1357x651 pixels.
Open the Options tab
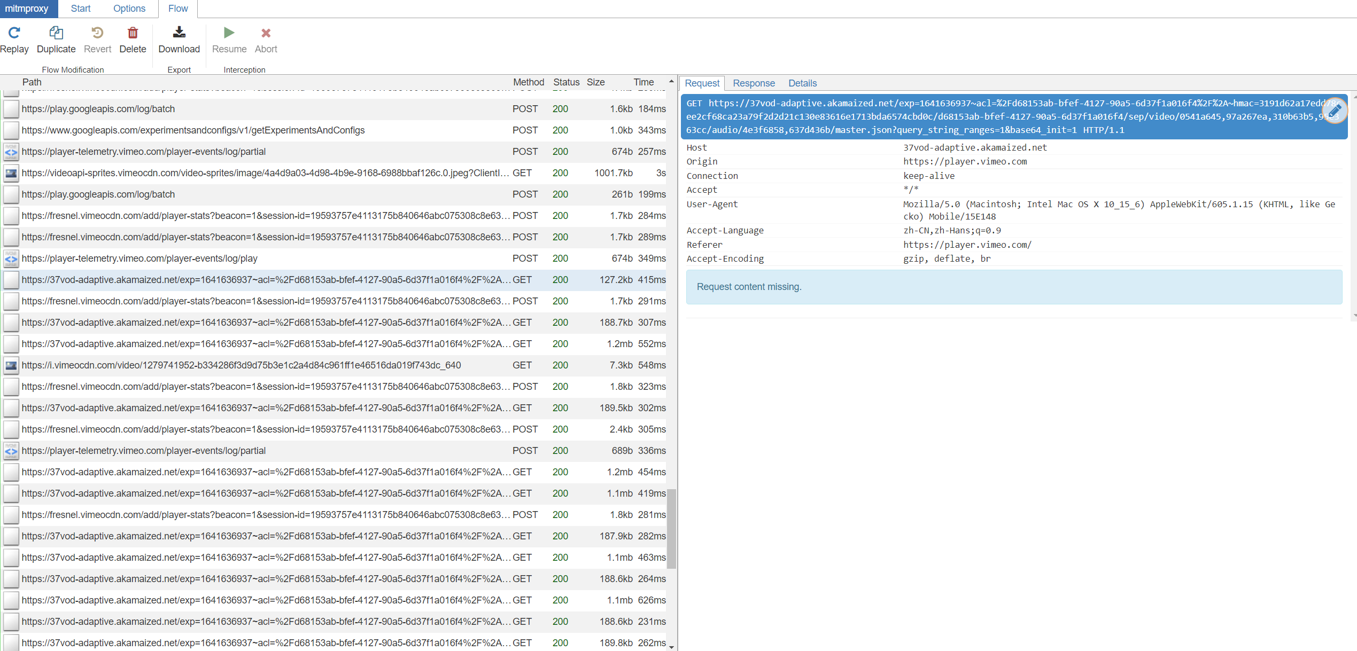click(129, 9)
